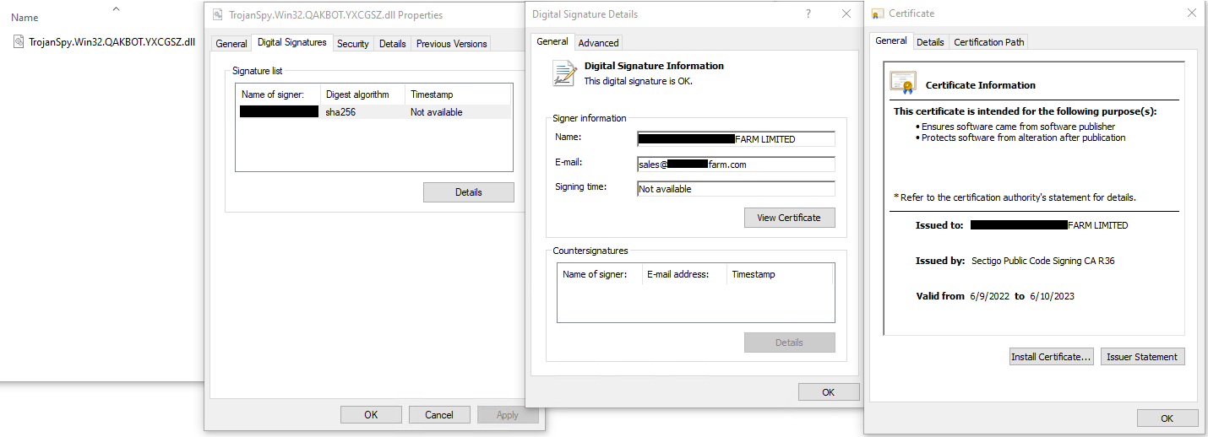This screenshot has width=1208, height=437.
Task: Open the Previous Versions tab
Action: point(451,43)
